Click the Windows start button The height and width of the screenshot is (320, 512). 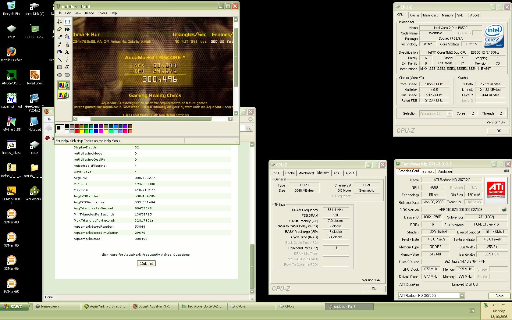pyautogui.click(x=15, y=306)
